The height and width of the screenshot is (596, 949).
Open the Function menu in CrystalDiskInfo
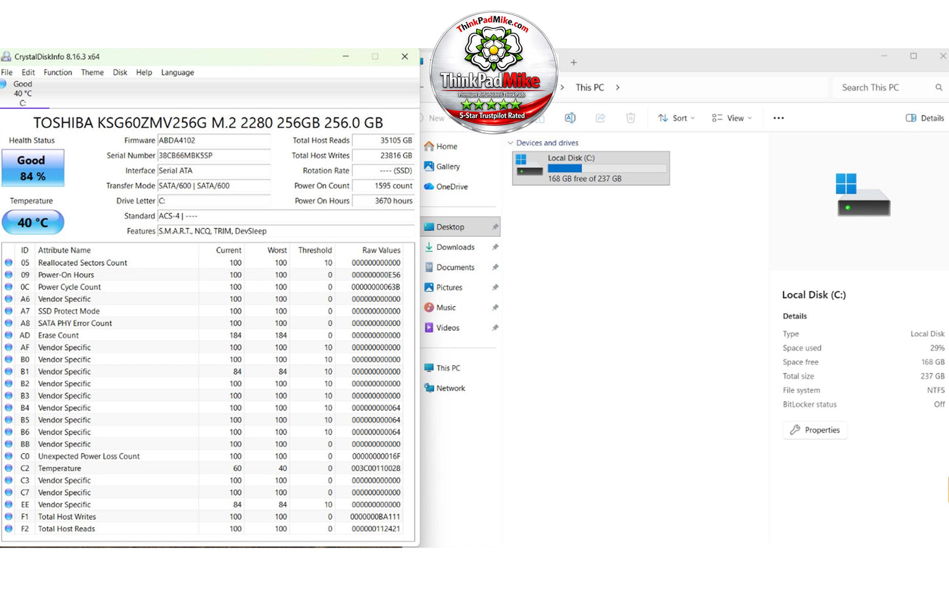point(58,72)
